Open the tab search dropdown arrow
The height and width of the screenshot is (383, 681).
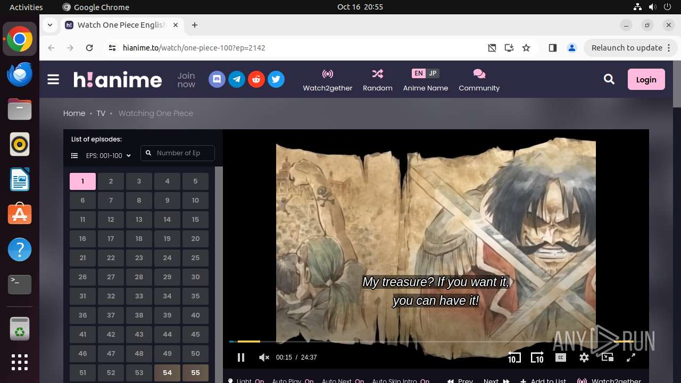49,25
